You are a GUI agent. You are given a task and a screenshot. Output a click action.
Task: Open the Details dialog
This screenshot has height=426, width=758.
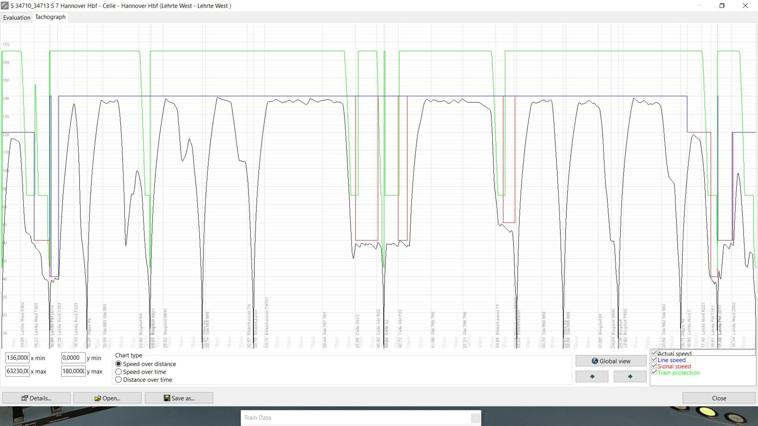tap(37, 398)
